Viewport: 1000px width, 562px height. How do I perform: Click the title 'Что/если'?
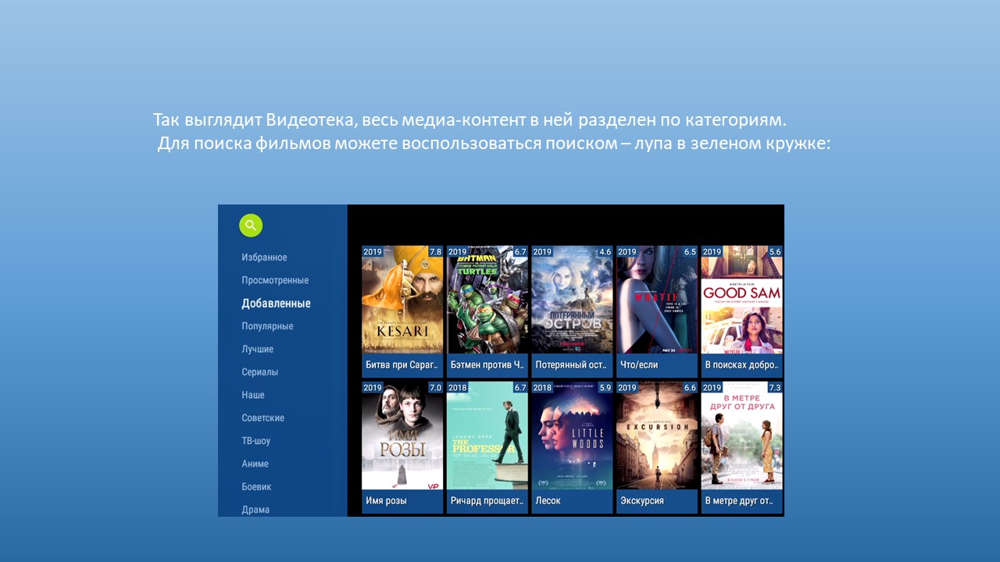[x=639, y=365]
